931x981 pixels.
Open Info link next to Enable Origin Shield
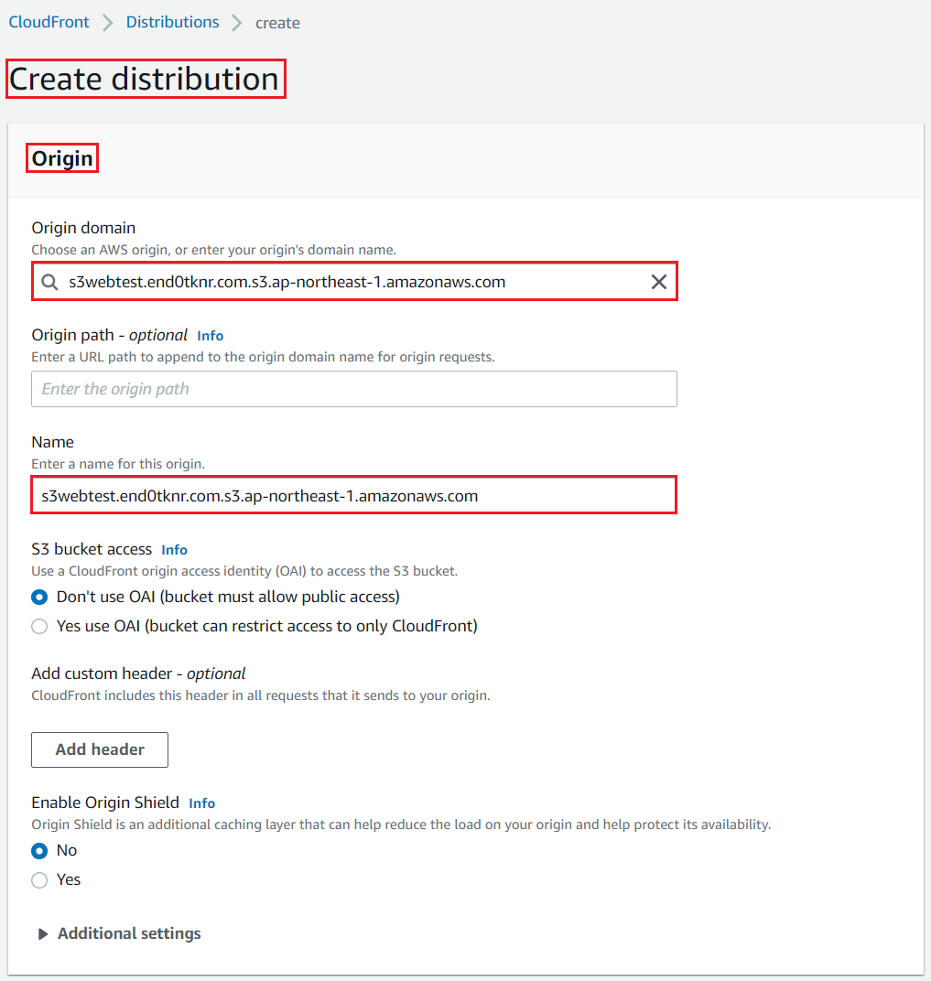(202, 803)
